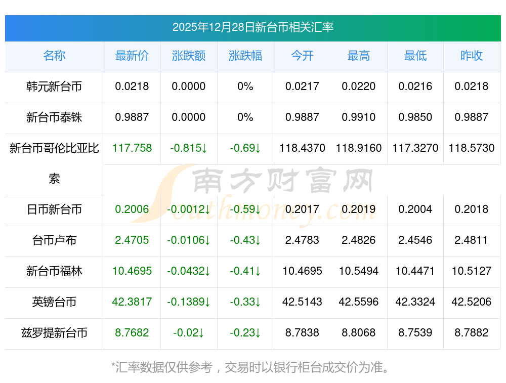
Task: Click the row name 英镑台币
Action: click(x=54, y=302)
